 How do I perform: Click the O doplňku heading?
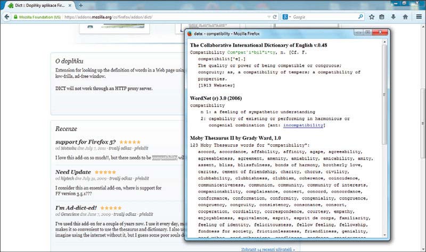click(x=69, y=61)
